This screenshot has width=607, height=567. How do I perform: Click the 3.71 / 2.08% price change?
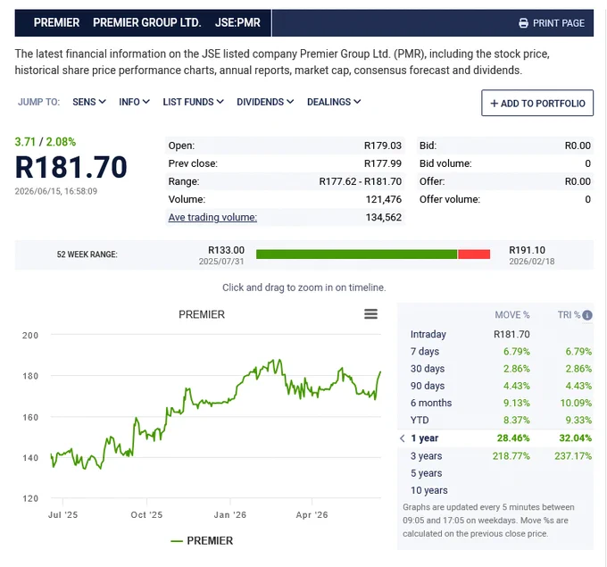(46, 142)
